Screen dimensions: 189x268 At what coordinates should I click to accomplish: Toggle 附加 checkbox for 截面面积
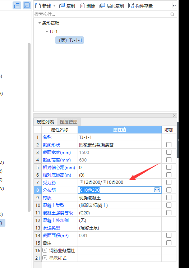169,235
